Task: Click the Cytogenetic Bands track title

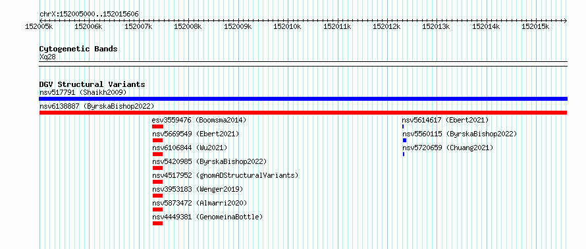Action: point(78,49)
